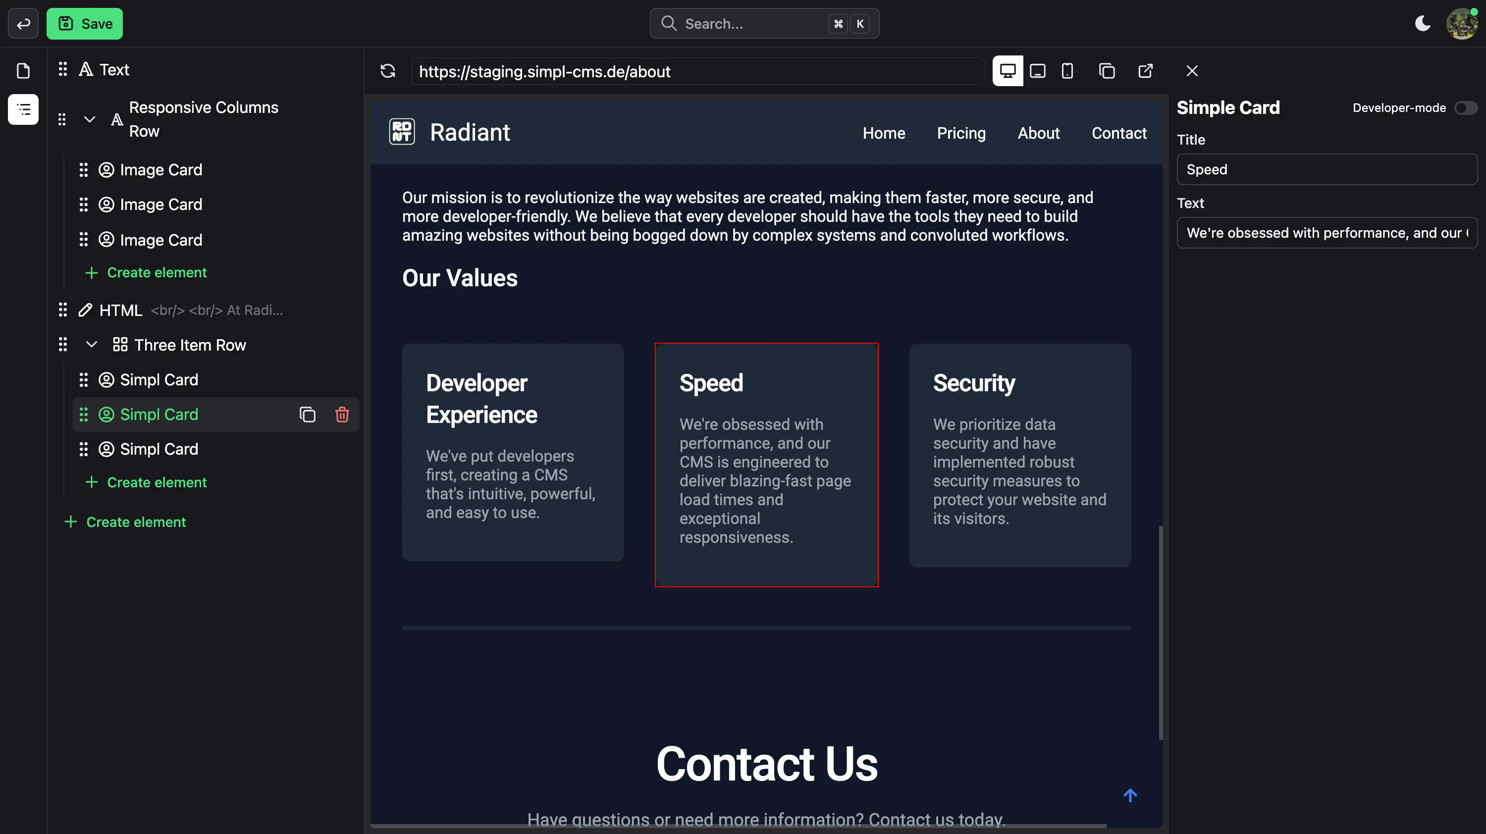Enable Developer-mode for the Simple Card

(1465, 107)
